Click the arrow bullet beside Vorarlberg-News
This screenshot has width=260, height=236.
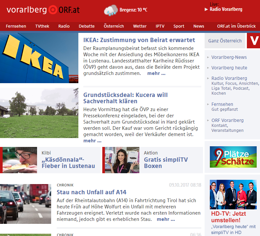[208, 57]
